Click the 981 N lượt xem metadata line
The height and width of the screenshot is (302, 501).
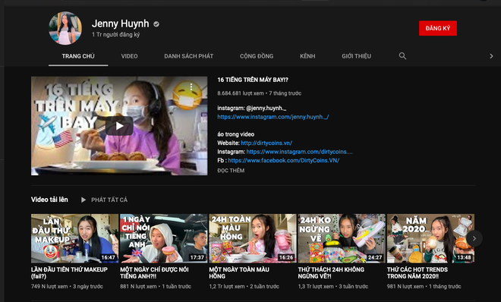(424, 286)
